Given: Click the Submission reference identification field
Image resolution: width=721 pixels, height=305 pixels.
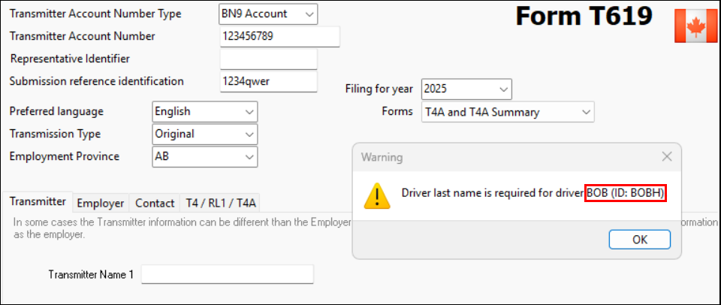Looking at the screenshot, I should click(x=269, y=81).
